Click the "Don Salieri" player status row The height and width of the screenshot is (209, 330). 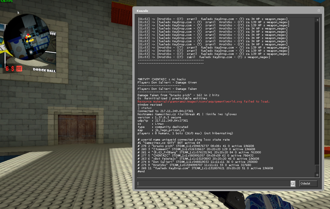[195, 162]
